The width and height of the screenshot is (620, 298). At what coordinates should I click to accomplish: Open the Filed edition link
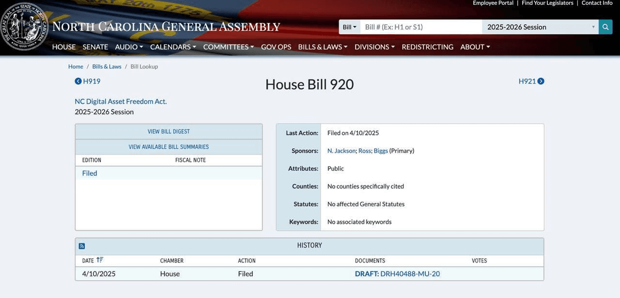pos(90,173)
